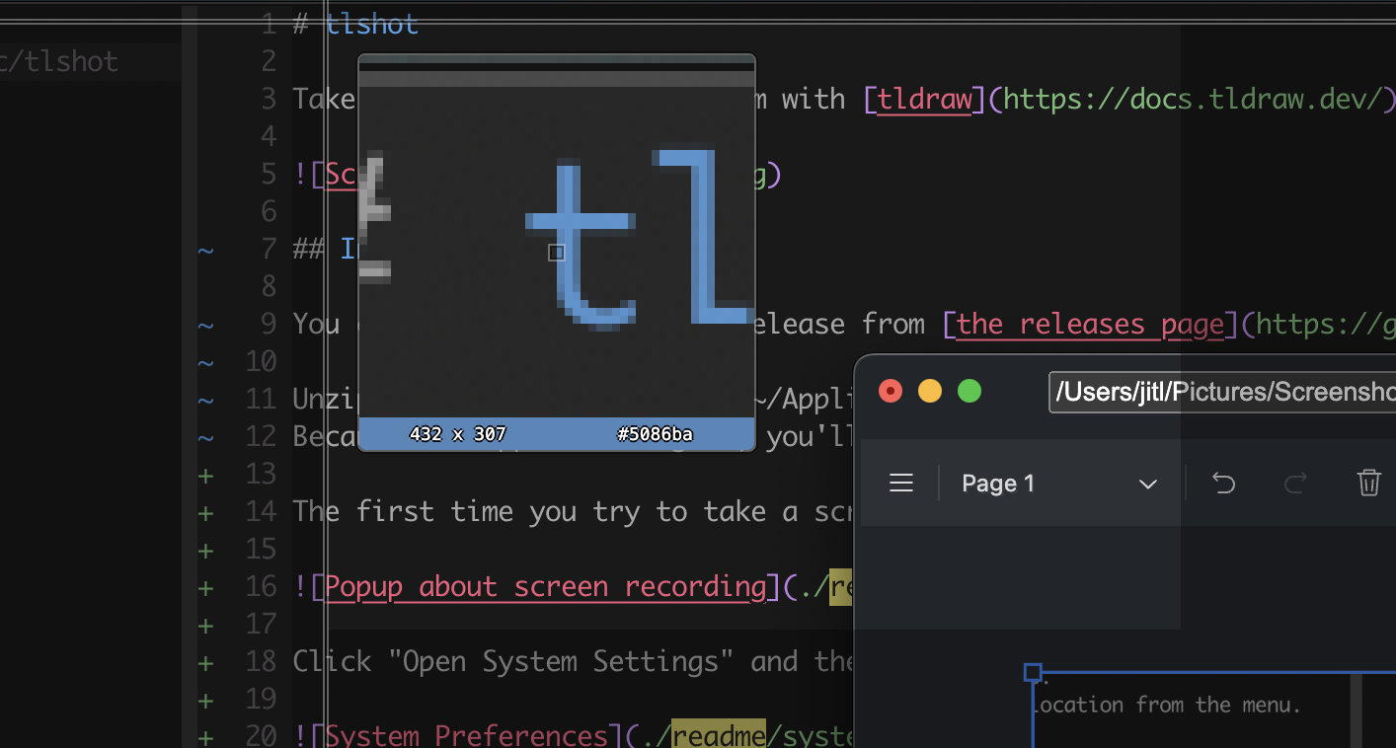This screenshot has width=1396, height=748.
Task: Click the '+' diff marker beside line 14
Action: coord(204,511)
